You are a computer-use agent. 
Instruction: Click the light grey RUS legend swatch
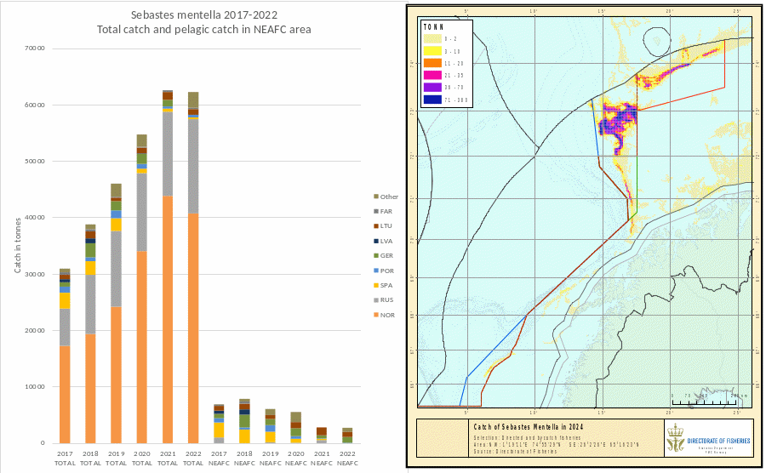tap(376, 300)
